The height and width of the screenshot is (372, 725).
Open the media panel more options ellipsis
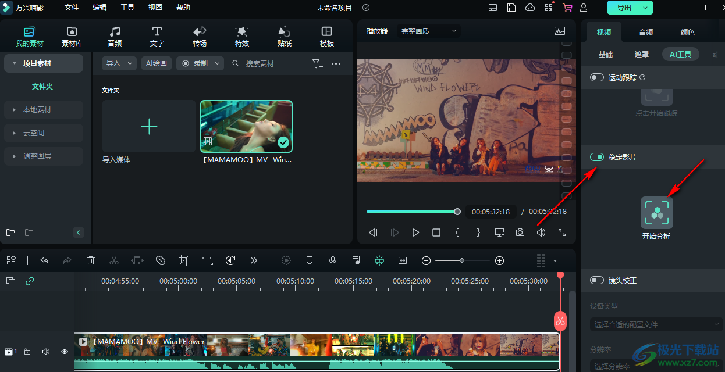pyautogui.click(x=336, y=64)
